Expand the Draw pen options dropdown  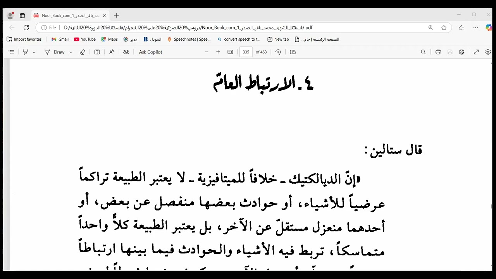coord(71,52)
